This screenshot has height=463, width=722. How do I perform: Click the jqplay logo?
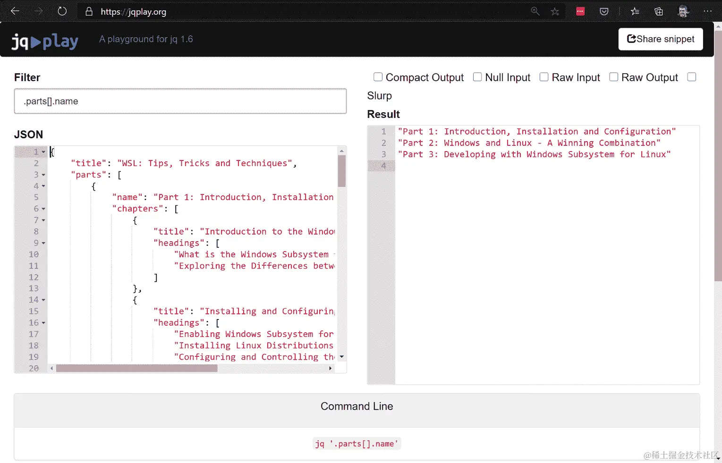[45, 42]
